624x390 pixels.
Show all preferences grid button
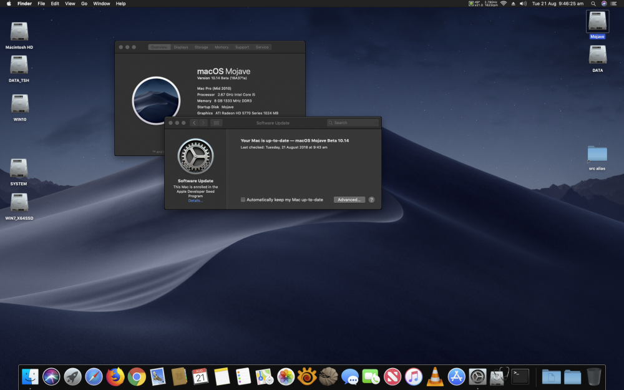217,123
